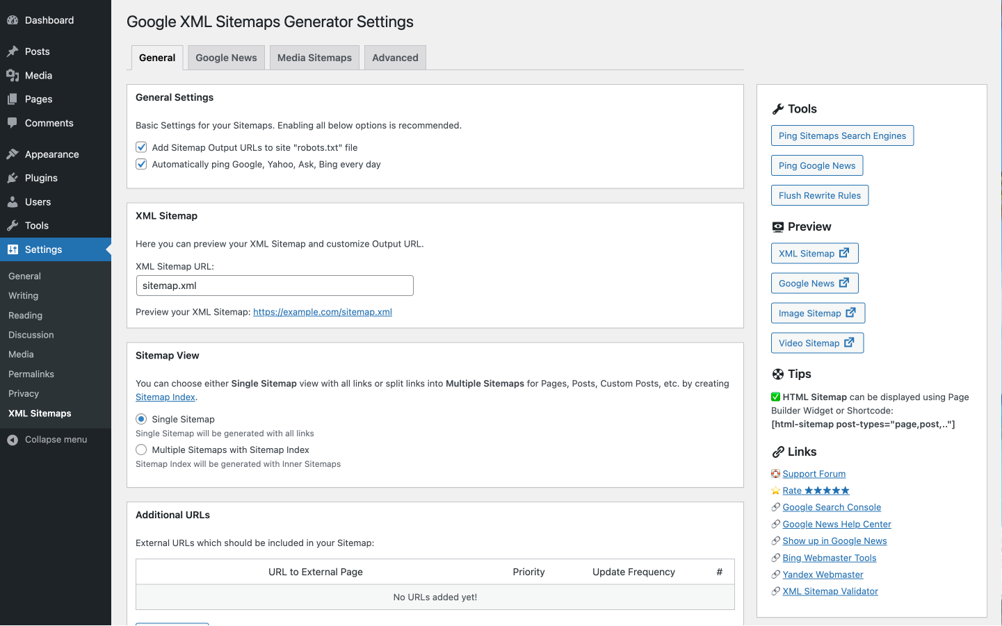Open the Writing settings submenu item
The width and height of the screenshot is (1002, 626).
tap(24, 296)
